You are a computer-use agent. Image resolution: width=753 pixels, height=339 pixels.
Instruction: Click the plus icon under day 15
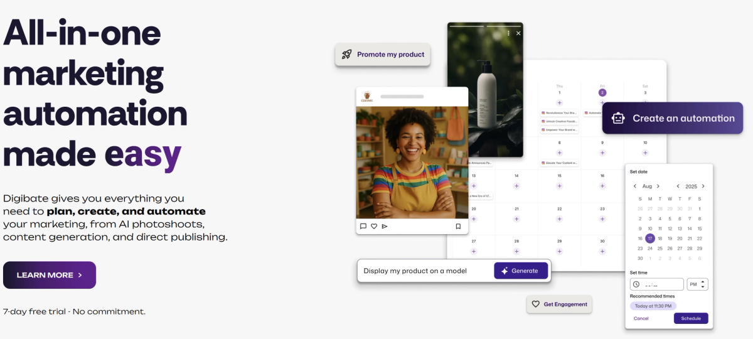tap(559, 186)
